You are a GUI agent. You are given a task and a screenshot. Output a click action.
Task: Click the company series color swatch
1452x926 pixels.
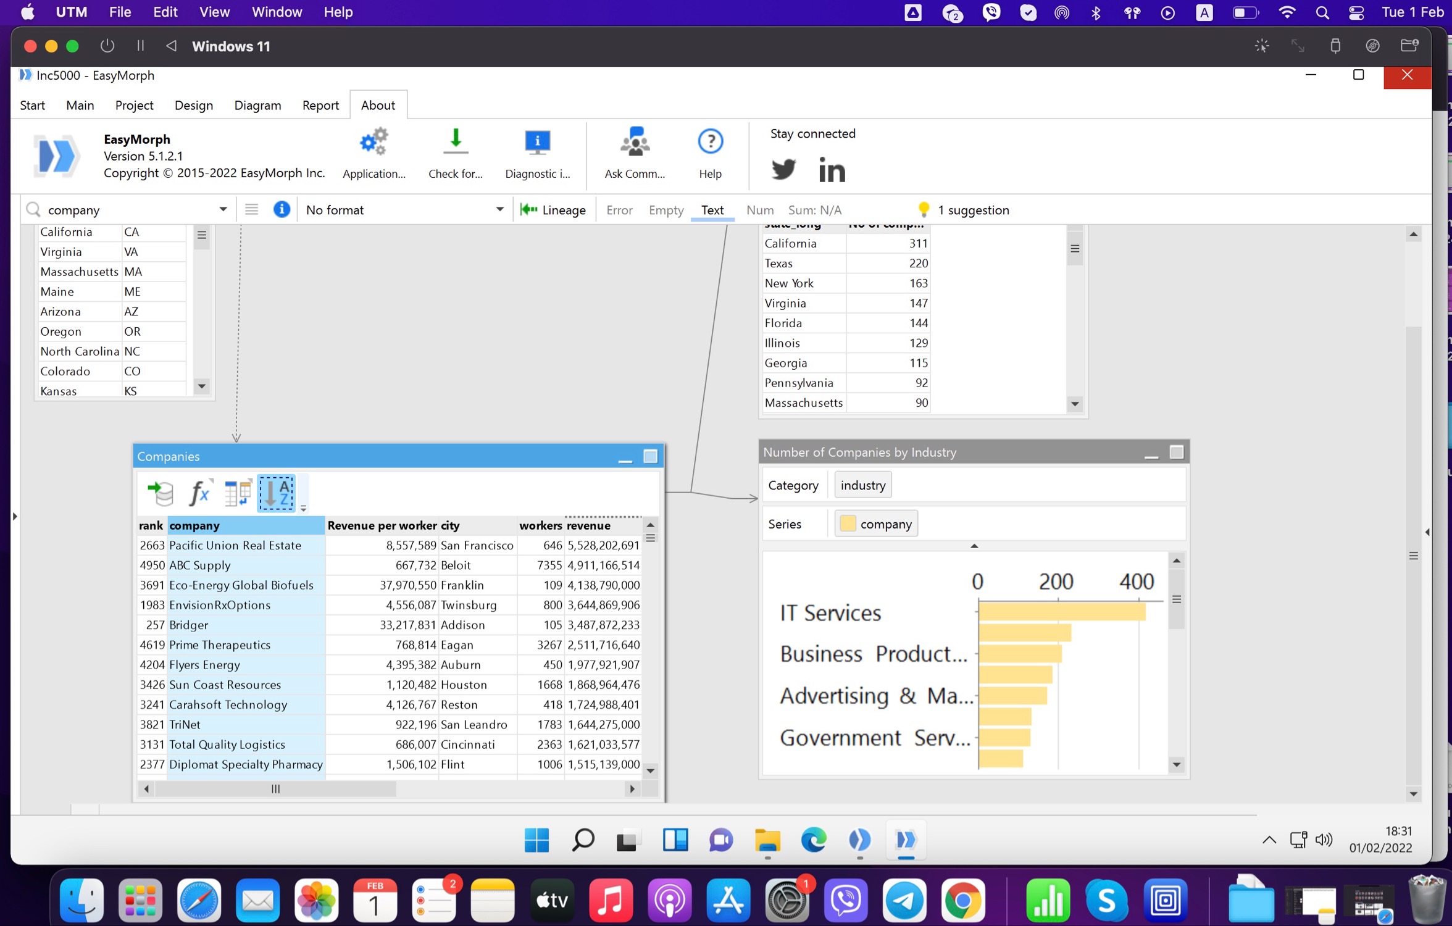[848, 523]
